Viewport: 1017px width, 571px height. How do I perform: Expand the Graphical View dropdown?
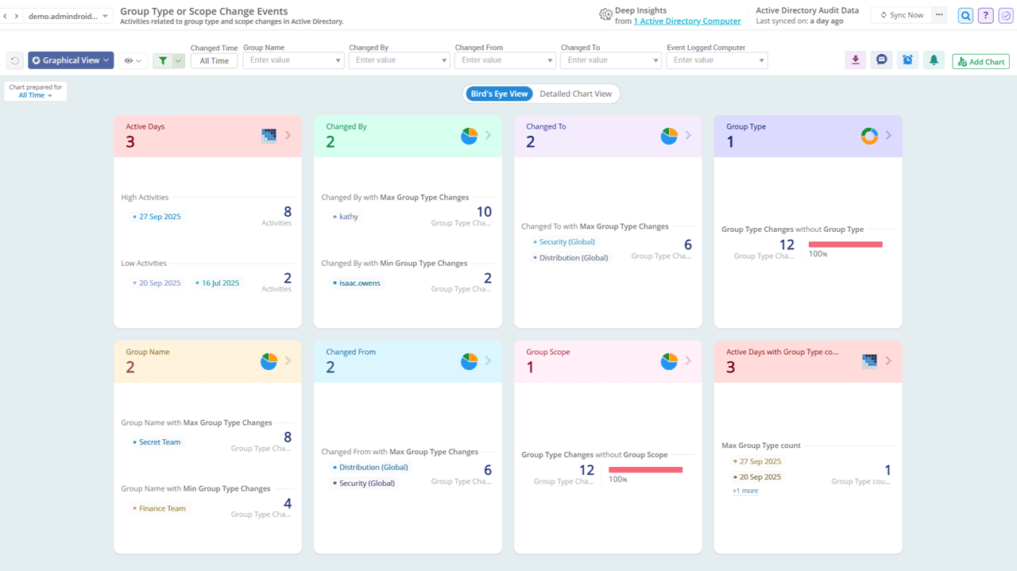(71, 60)
